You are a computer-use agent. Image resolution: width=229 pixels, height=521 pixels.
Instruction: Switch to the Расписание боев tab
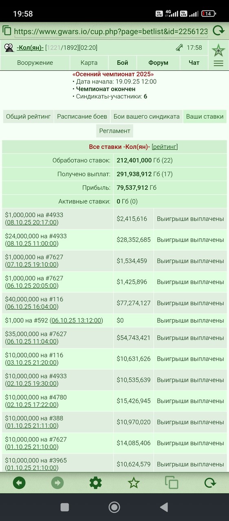click(82, 116)
